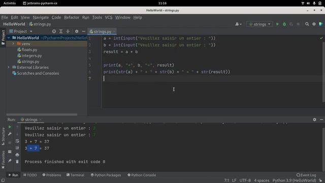Toggle soft-wrap in Run console
This screenshot has width=325, height=183.
tap(17, 141)
